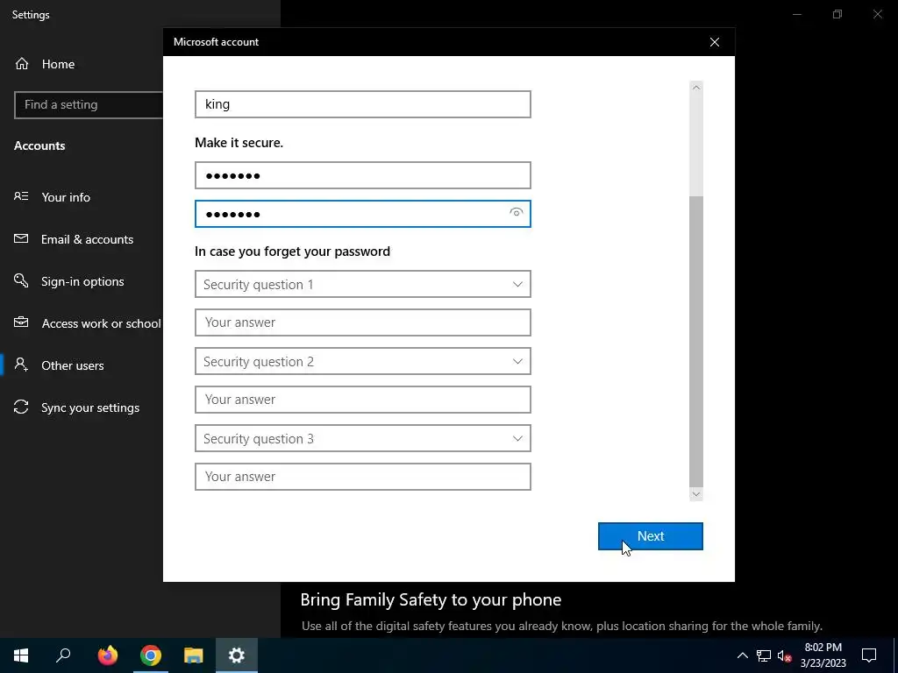The width and height of the screenshot is (898, 673).
Task: Click answer field under Security question 2
Action: pyautogui.click(x=362, y=400)
